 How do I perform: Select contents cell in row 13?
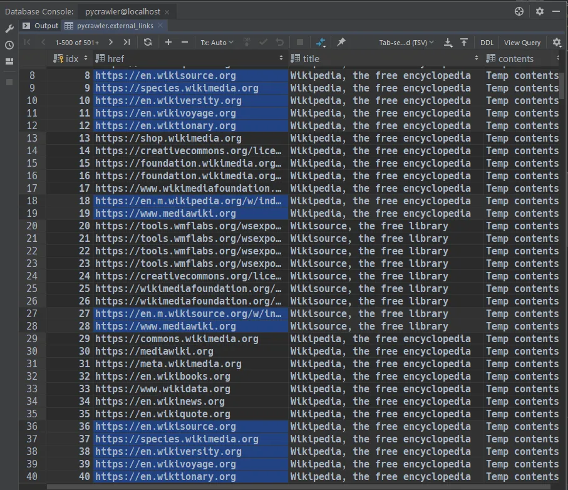pyautogui.click(x=522, y=138)
